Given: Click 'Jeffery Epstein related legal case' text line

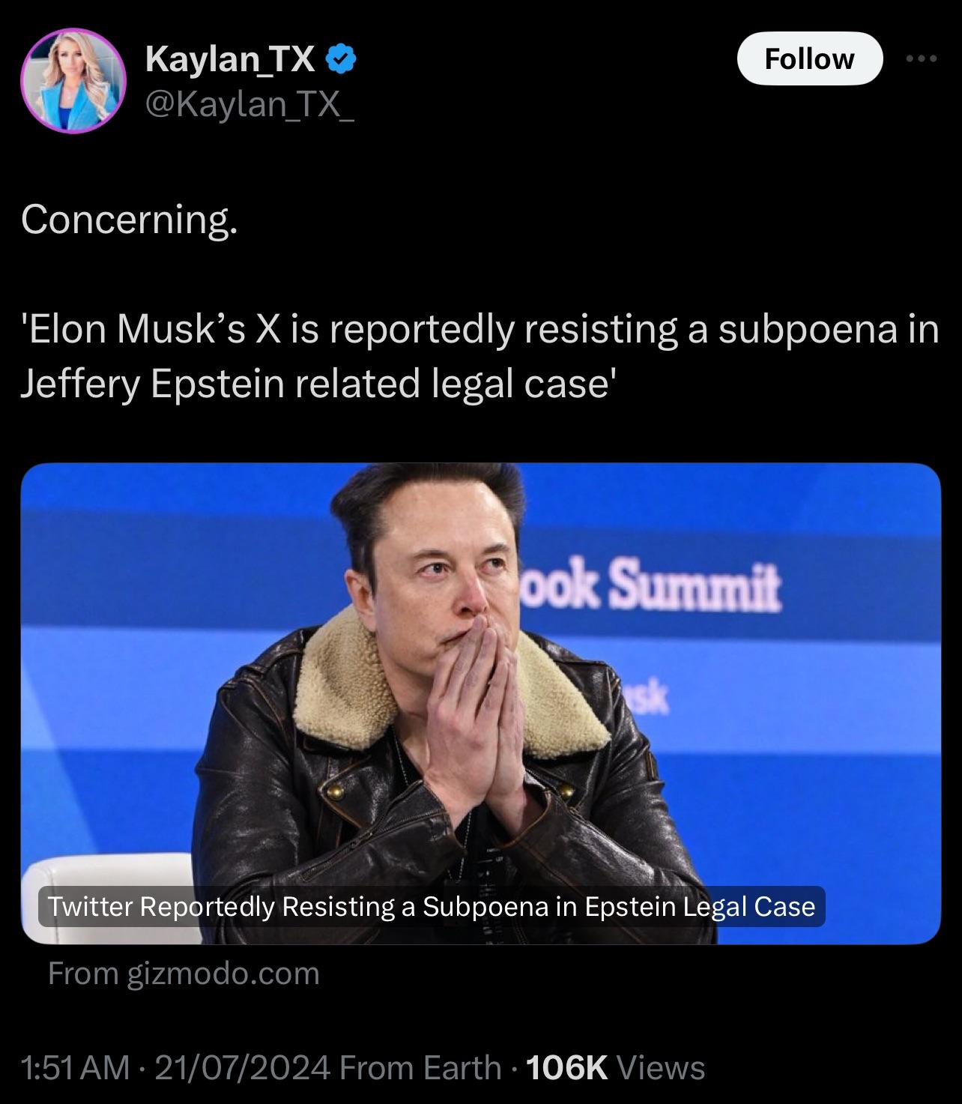Looking at the screenshot, I should tap(318, 384).
